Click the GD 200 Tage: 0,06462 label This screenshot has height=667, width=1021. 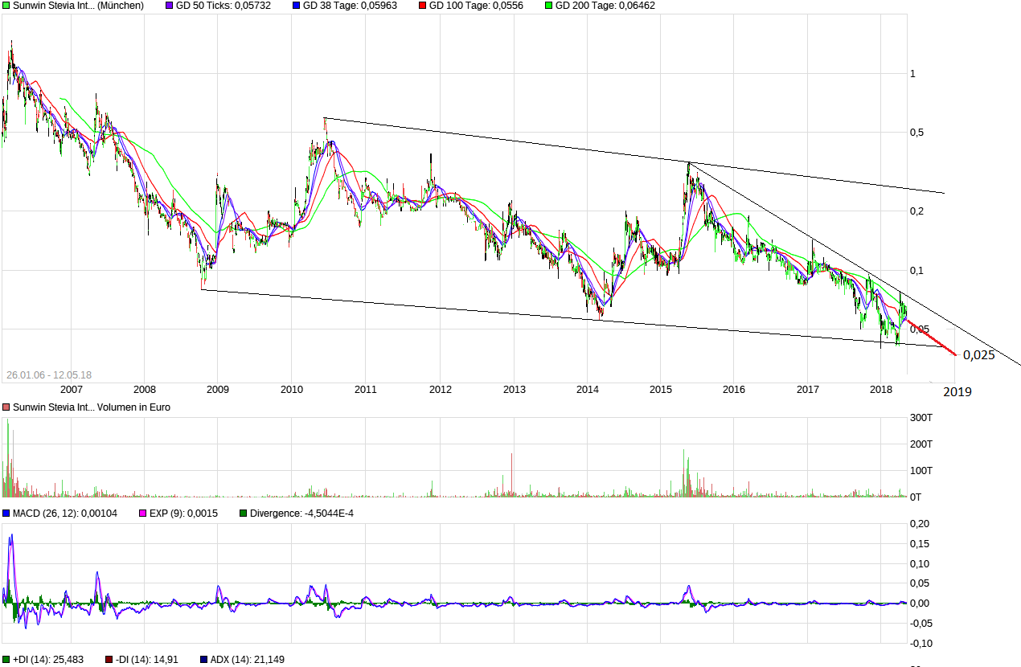pos(595,6)
